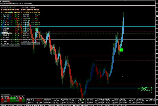This screenshot has width=158, height=106.
Task: Switch chart to AUDJPY symbol button
Action: [x=47, y=100]
